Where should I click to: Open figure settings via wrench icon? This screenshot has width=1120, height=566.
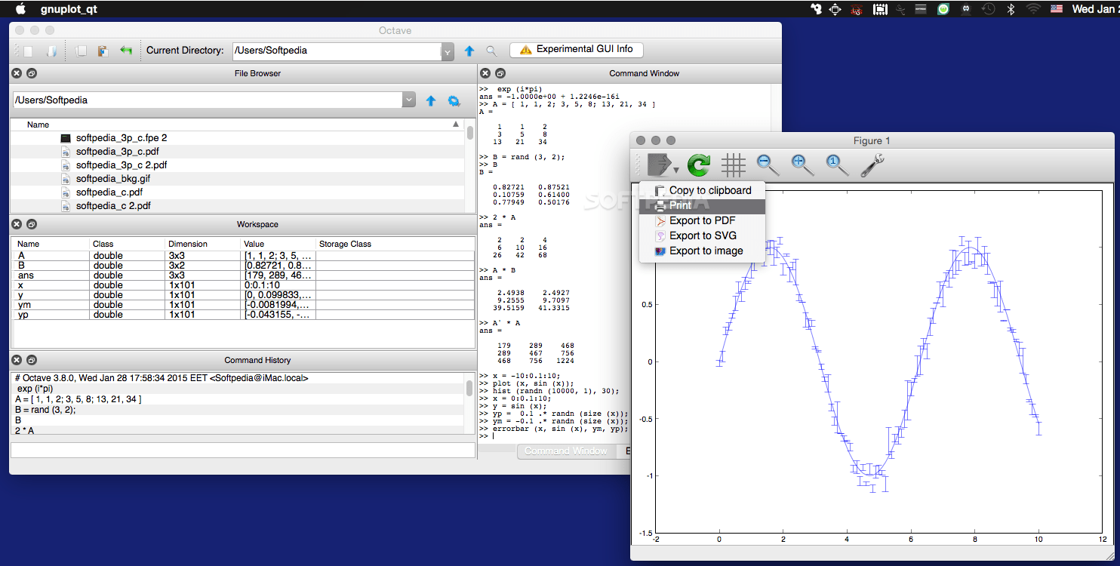pyautogui.click(x=872, y=165)
